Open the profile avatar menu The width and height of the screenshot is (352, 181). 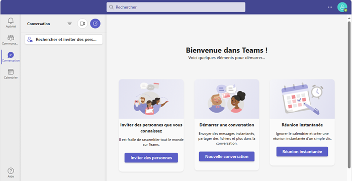pyautogui.click(x=342, y=7)
